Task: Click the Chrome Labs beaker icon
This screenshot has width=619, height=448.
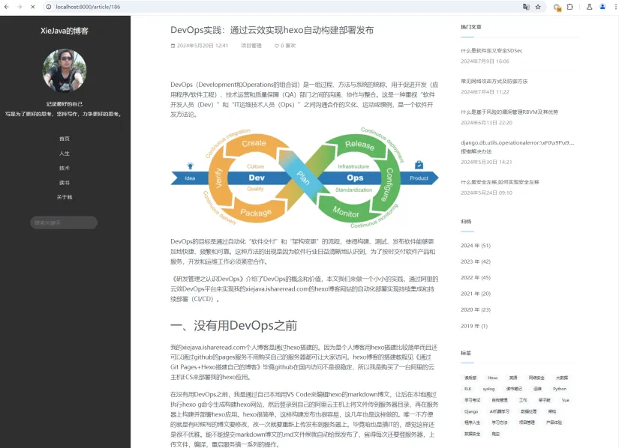Action: 590,7
